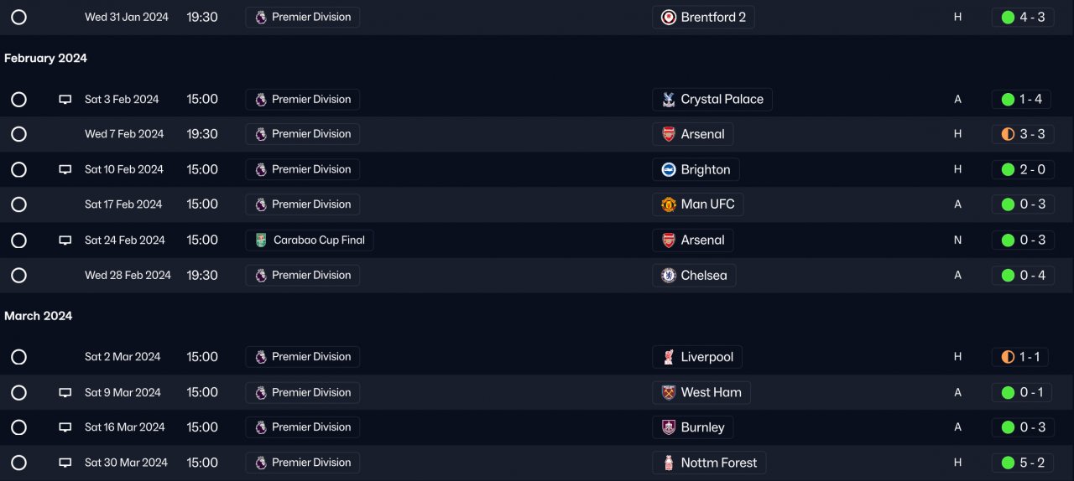This screenshot has height=481, width=1074.
Task: Select the radio circle for Wed 7 Feb match
Action: pos(19,134)
